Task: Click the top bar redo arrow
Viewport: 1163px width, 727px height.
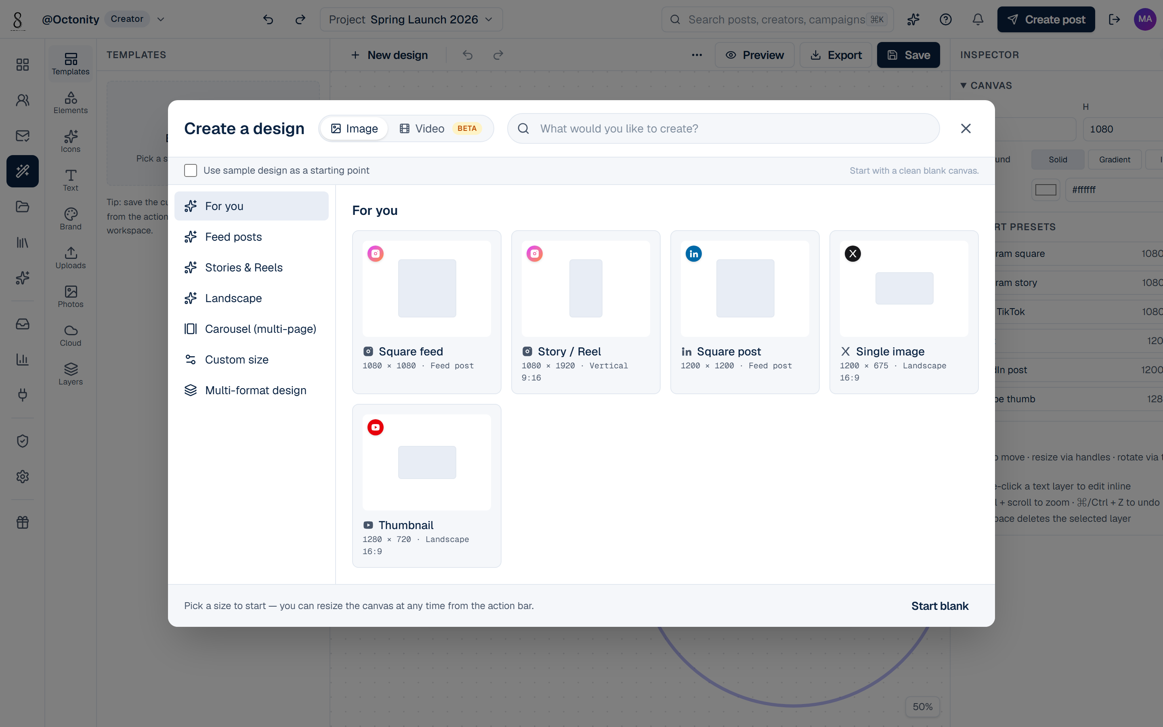Action: [x=300, y=19]
